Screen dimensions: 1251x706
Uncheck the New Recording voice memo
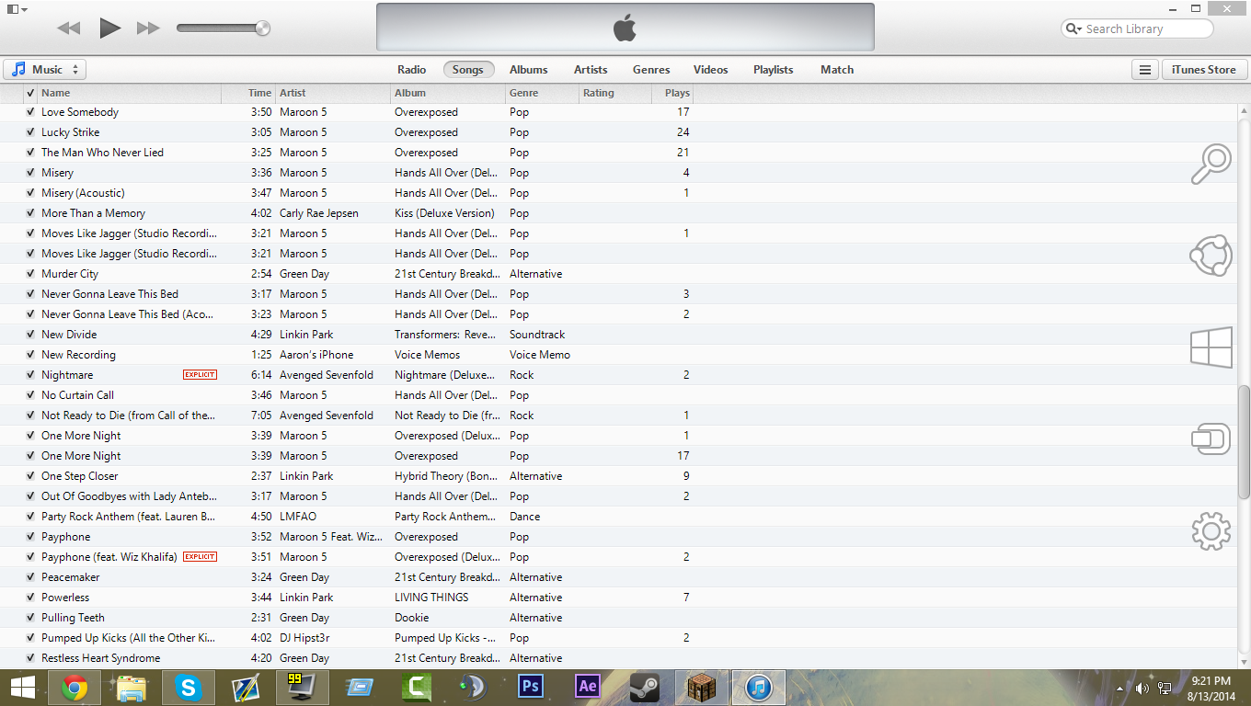click(30, 355)
